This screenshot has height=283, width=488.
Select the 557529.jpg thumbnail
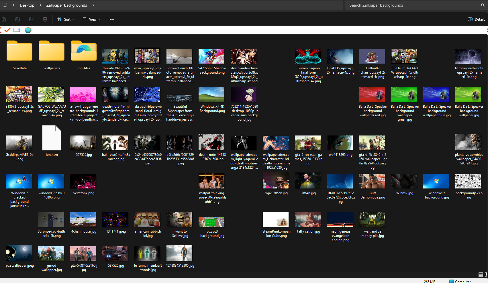pos(83,143)
